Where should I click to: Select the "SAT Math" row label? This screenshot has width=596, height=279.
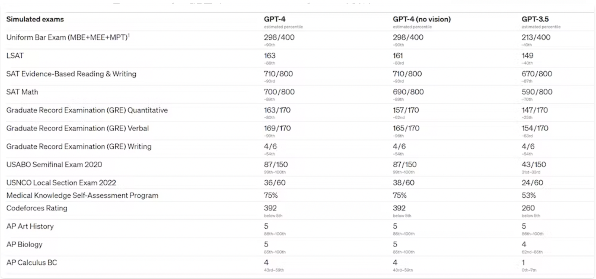coord(22,92)
